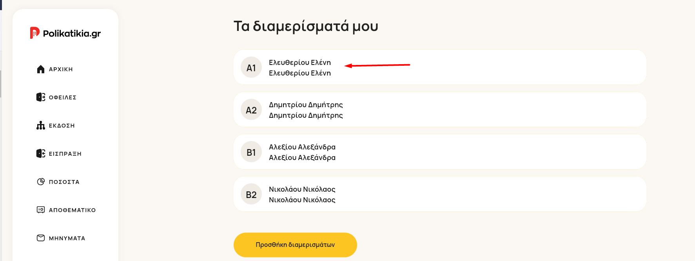Click the A1 circular badge

click(251, 67)
